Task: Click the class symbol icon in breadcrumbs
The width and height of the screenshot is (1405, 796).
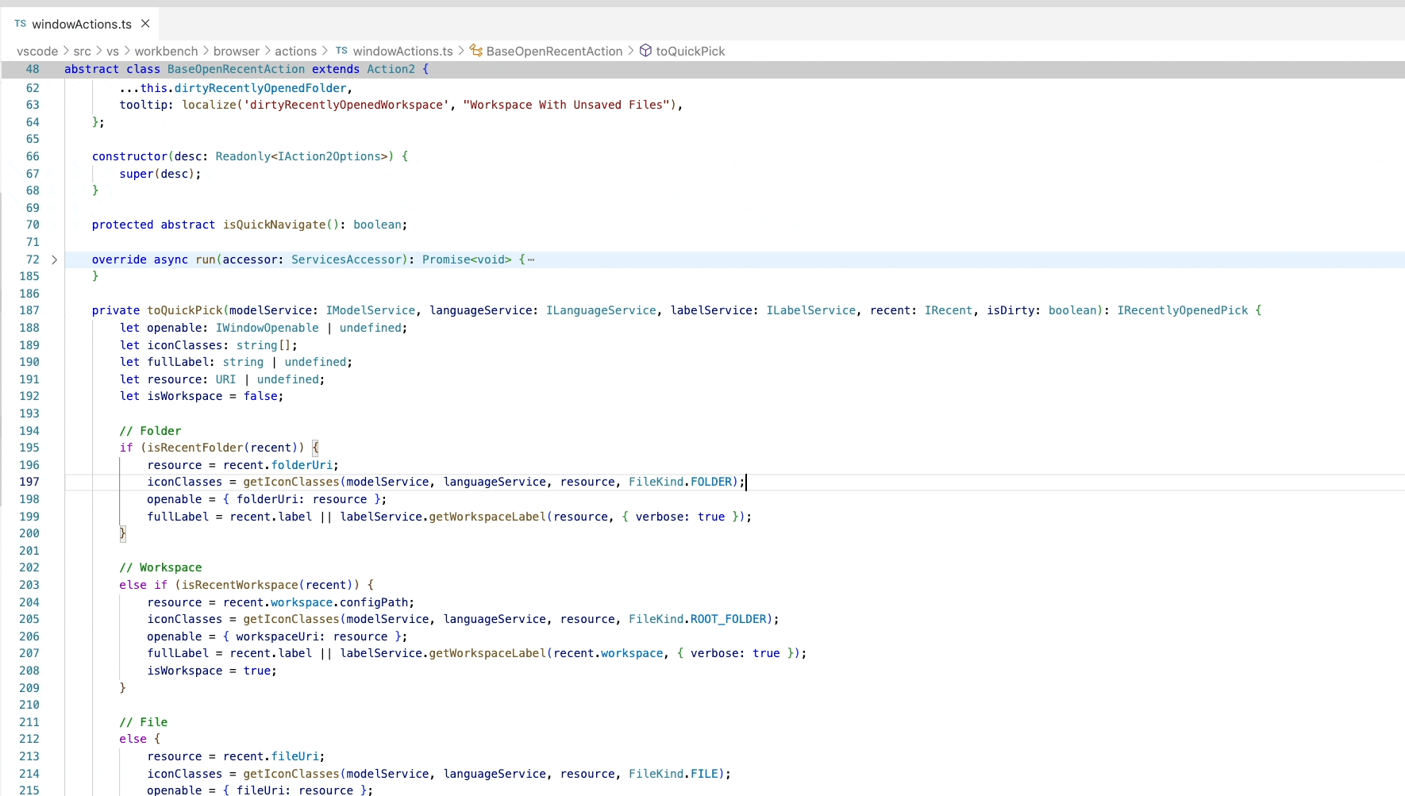Action: click(x=476, y=51)
